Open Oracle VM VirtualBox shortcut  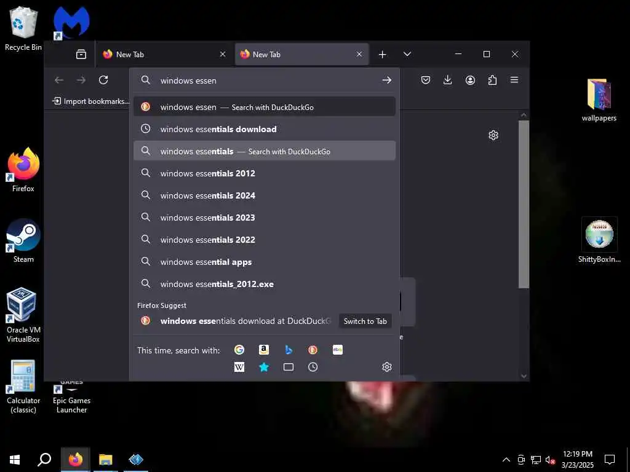pos(23,315)
